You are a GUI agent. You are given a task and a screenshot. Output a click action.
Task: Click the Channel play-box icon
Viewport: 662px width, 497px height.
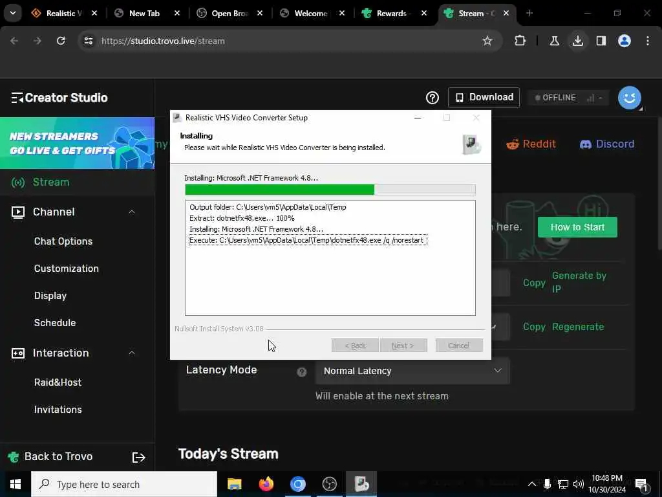pos(17,212)
